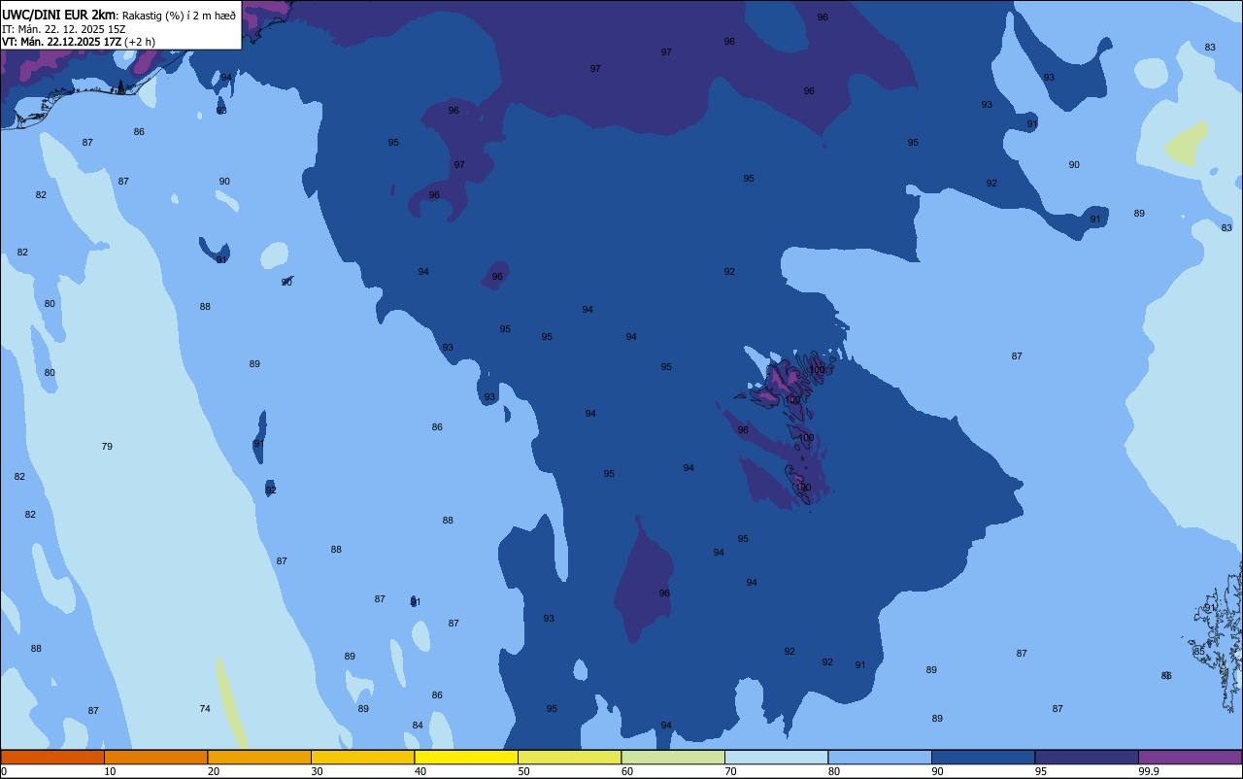Click the humidity value 74 on the map
Image resolution: width=1243 pixels, height=779 pixels.
tap(205, 709)
